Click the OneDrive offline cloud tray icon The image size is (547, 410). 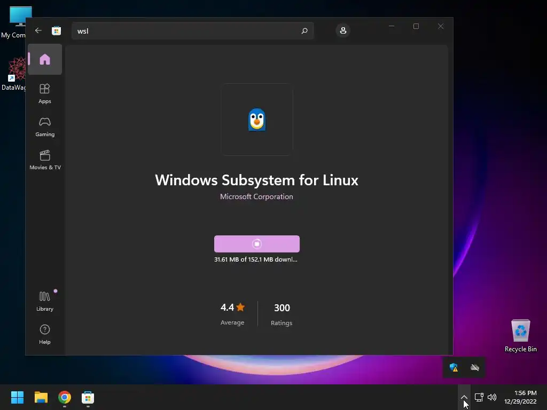coord(475,367)
